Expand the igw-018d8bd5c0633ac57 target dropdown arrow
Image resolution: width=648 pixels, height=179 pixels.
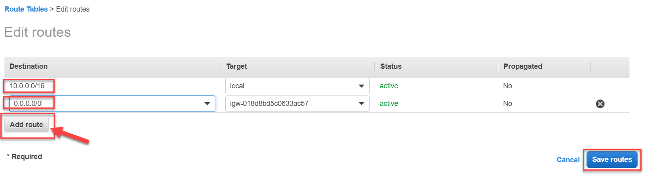point(361,103)
